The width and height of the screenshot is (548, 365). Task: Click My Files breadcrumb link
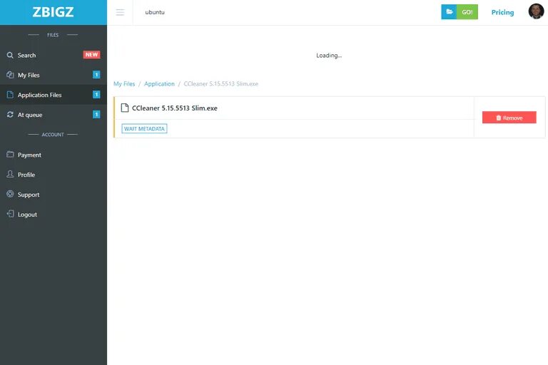124,84
